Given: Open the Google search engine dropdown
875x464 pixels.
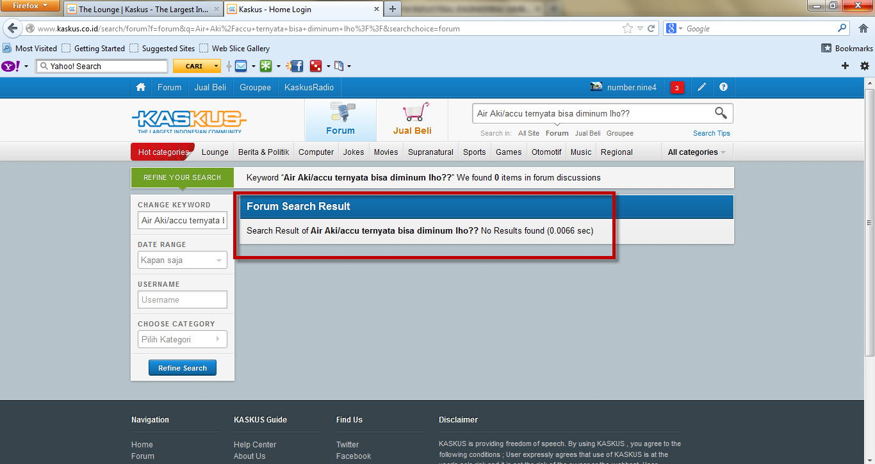Looking at the screenshot, I should (675, 28).
